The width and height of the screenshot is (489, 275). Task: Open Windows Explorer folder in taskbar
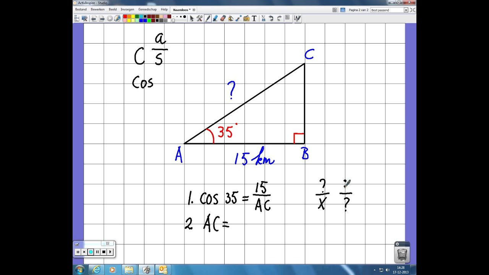coord(130,270)
